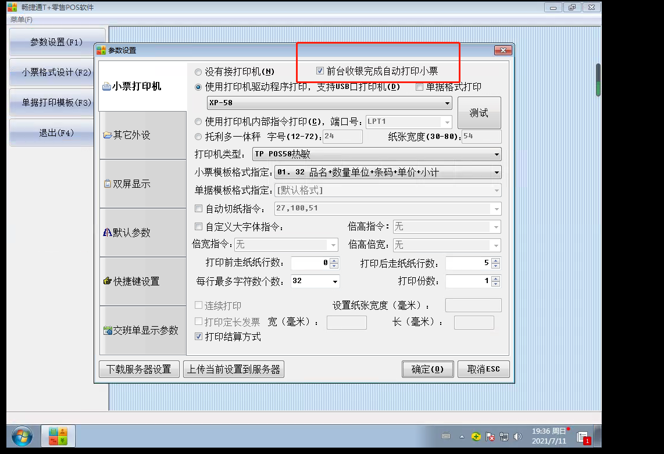Open the 倍宽指令 dropdown
The height and width of the screenshot is (454, 664).
[286, 245]
